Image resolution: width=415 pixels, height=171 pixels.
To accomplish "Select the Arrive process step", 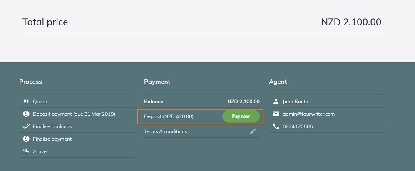I will 40,151.
